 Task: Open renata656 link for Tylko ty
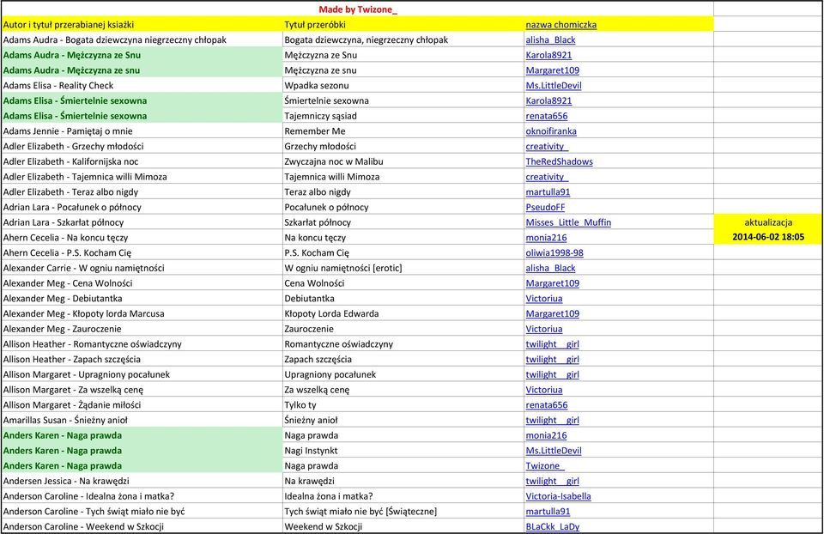coord(547,406)
